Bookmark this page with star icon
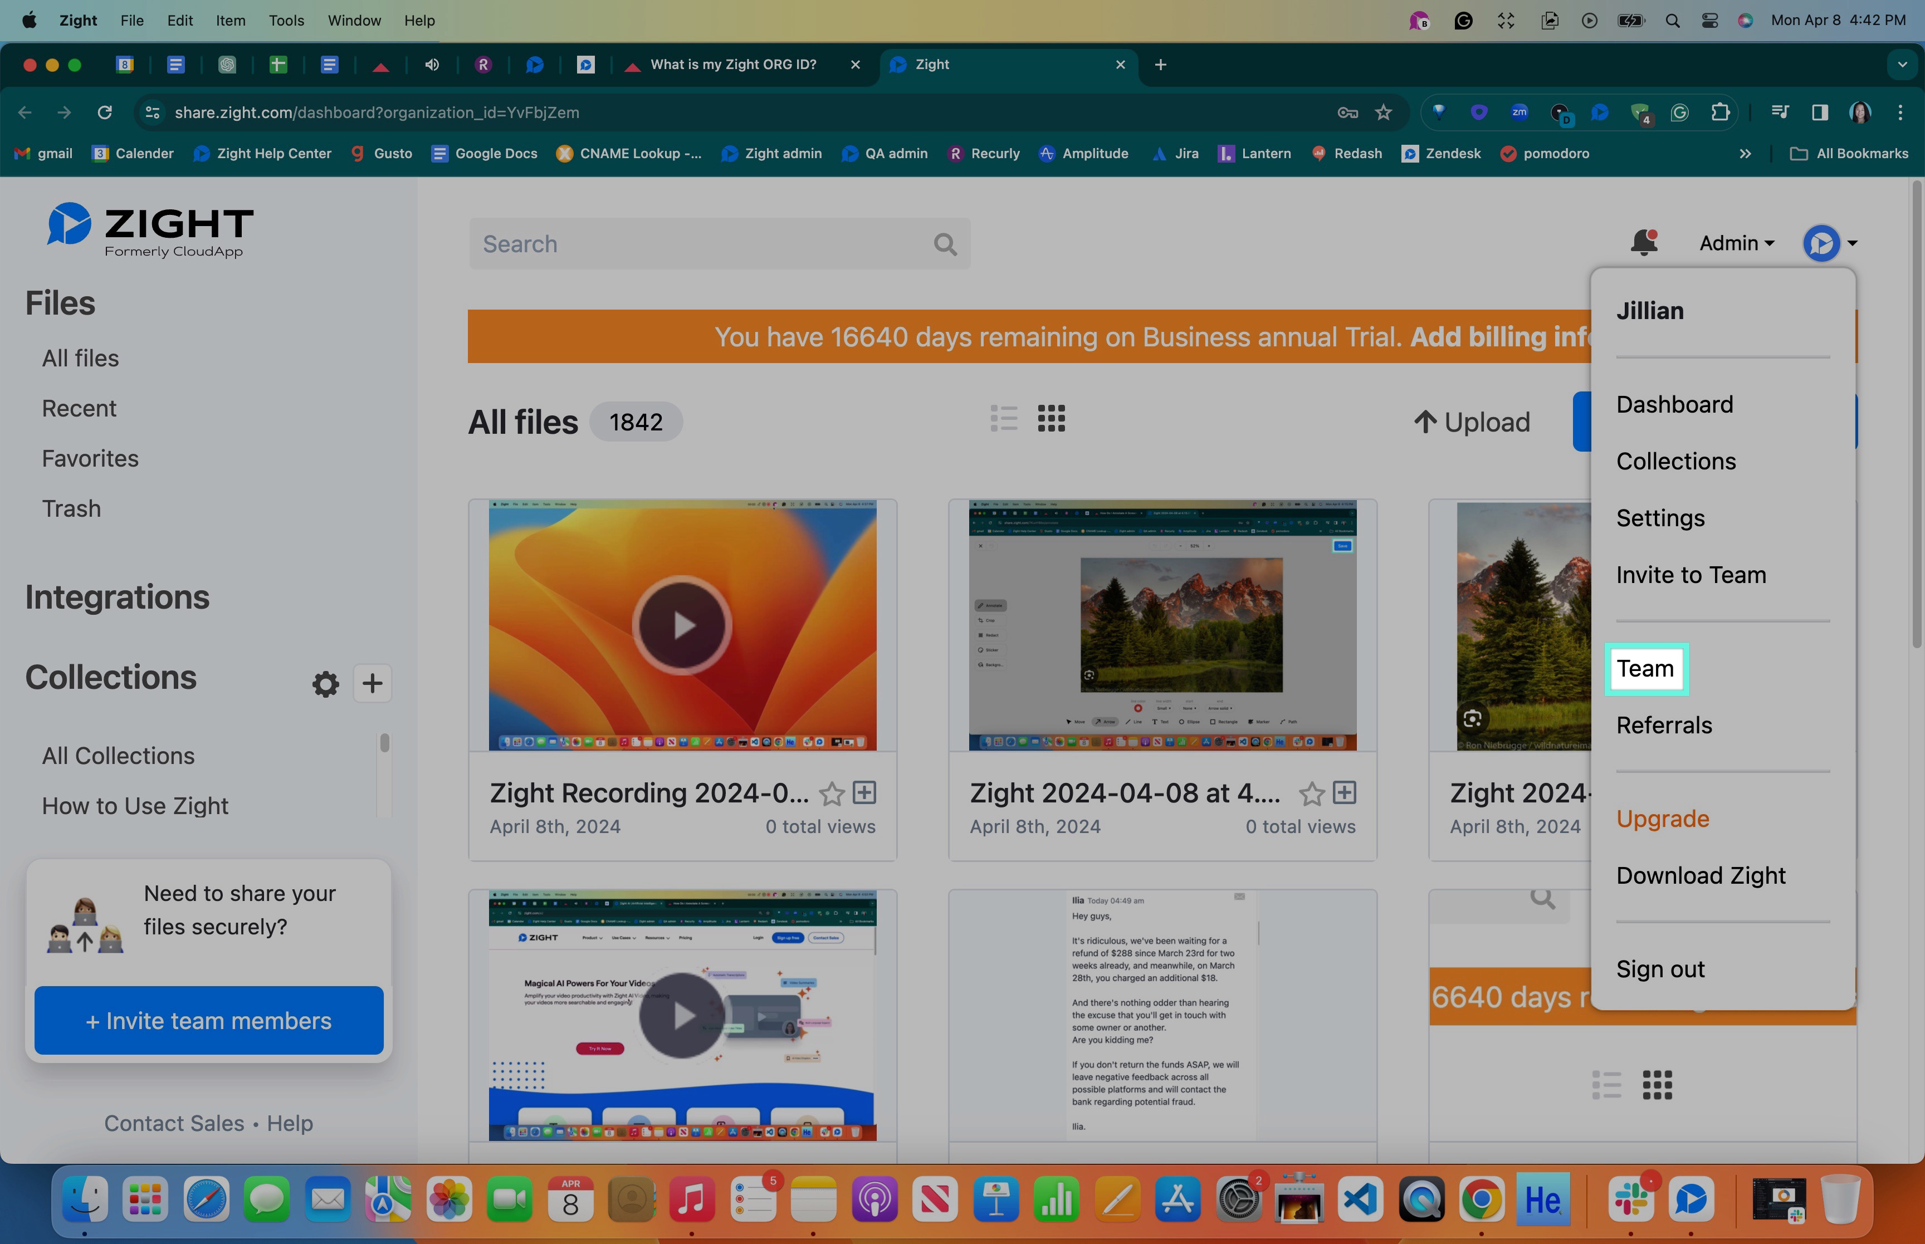The height and width of the screenshot is (1244, 1925). [1384, 112]
